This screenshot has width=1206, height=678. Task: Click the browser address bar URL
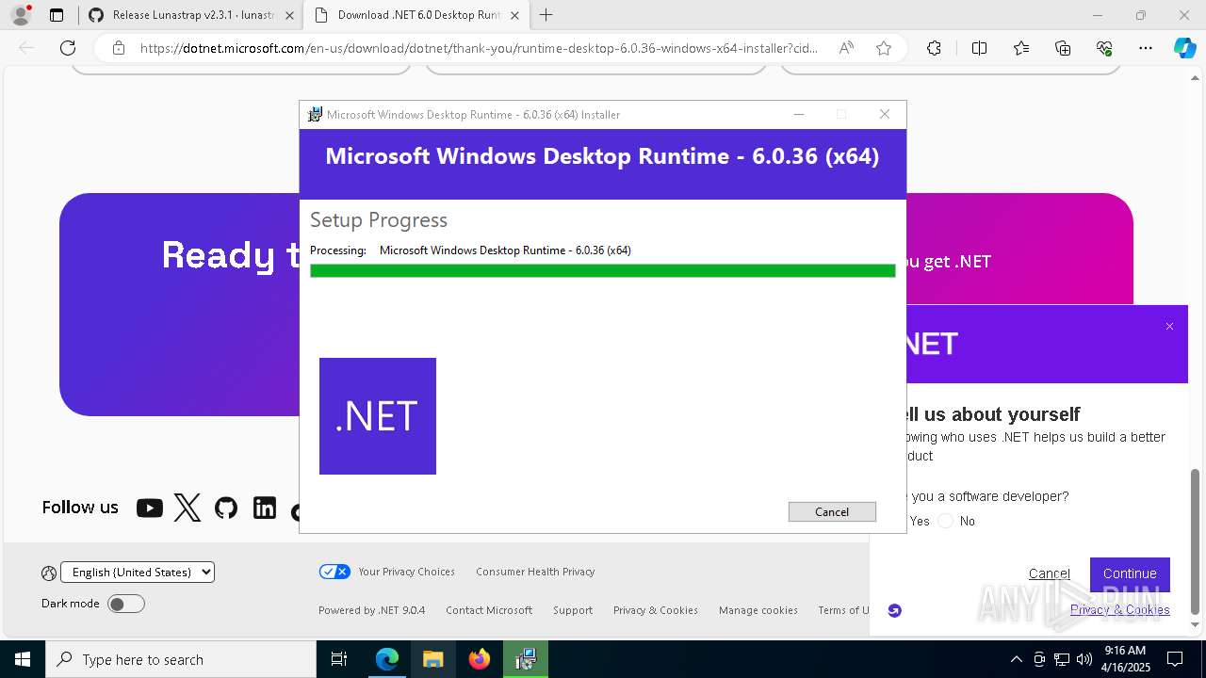(479, 48)
